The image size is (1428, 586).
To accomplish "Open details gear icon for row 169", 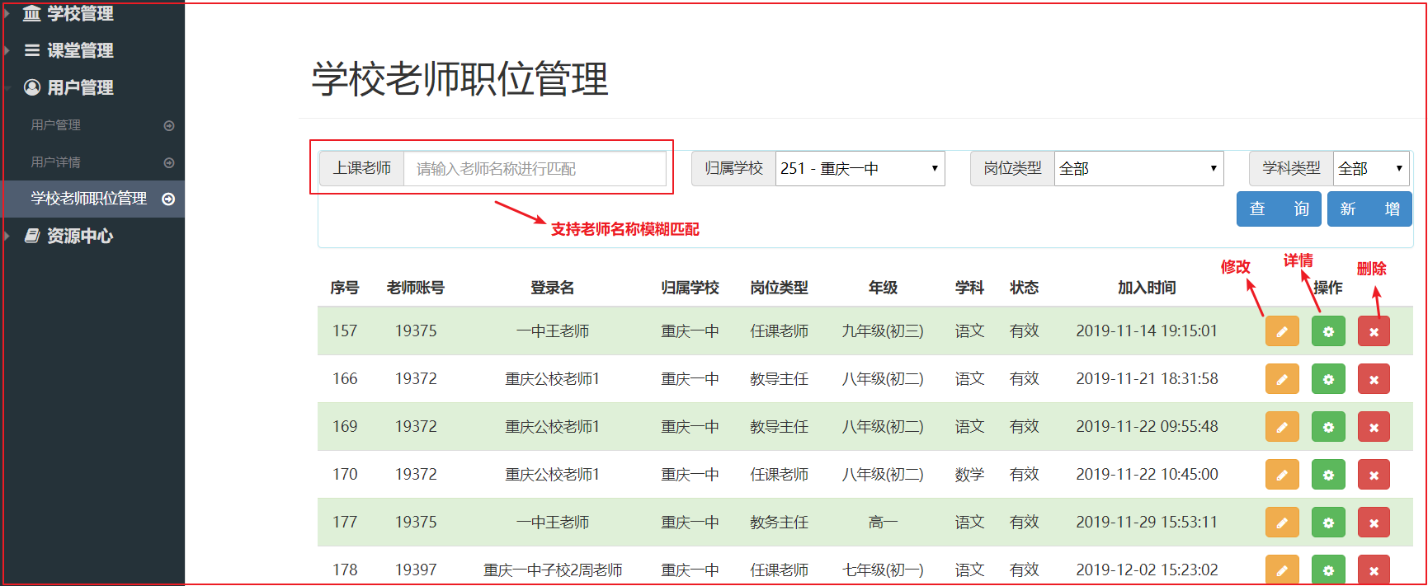I will tap(1328, 427).
